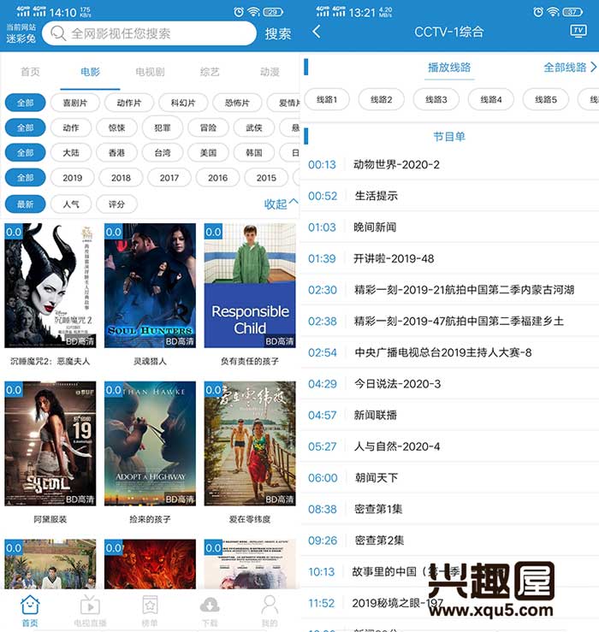
Task: Open Soul Hunters 灵魂猎人 poster
Action: [x=150, y=286]
